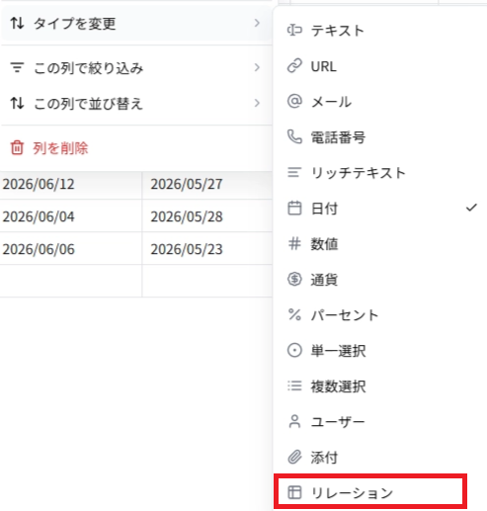Click the text type icon beside テキスト

pyautogui.click(x=294, y=31)
